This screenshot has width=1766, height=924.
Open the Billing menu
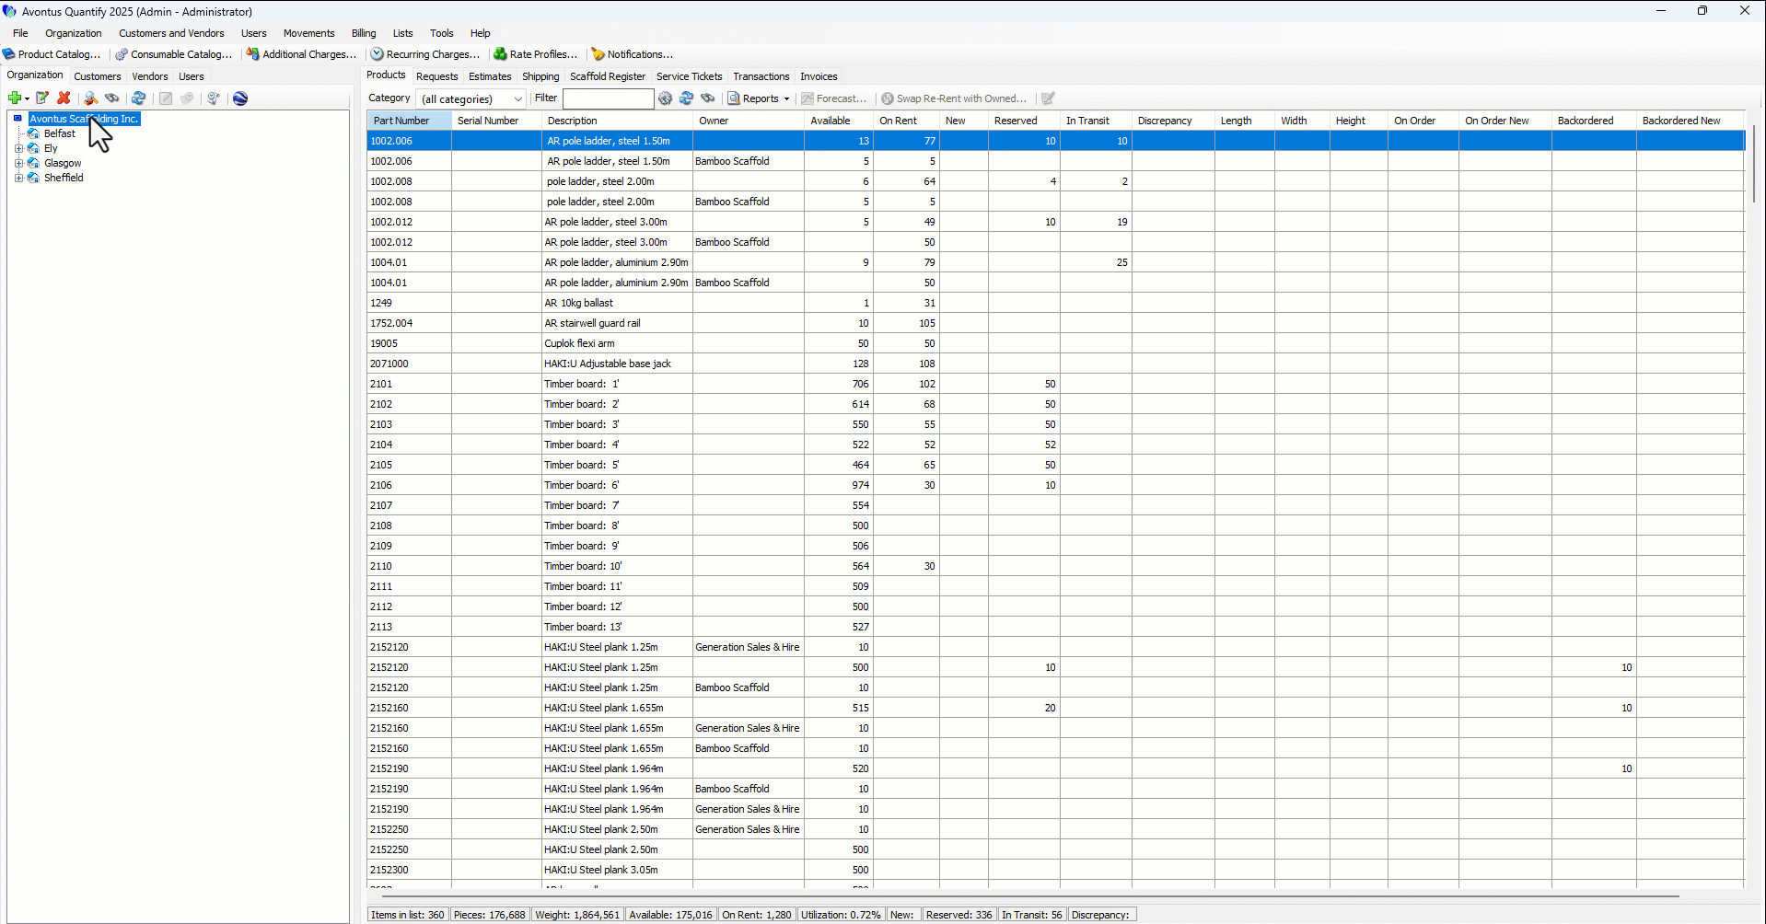[364, 33]
